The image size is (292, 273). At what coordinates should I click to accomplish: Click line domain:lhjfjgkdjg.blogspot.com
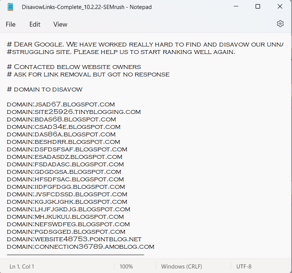68,209
